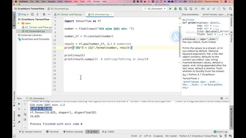This screenshot has height=138, width=246.
Task: Revert changes with undo arrow icon
Action: click(x=224, y=9)
